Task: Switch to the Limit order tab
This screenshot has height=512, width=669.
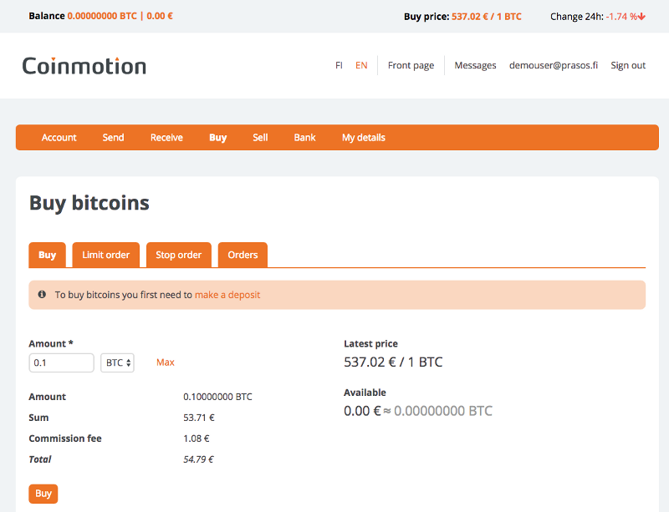Action: (x=106, y=255)
